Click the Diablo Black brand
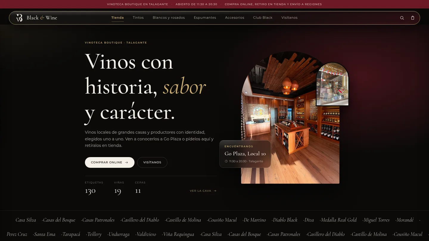This screenshot has width=429, height=241. click(x=285, y=220)
